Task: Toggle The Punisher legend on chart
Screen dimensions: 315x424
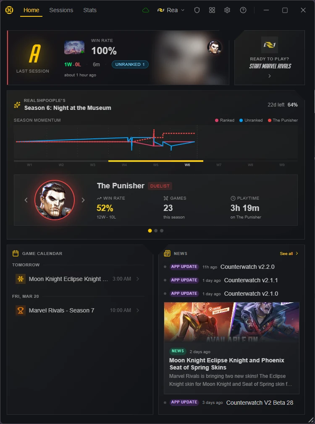Action: point(283,120)
